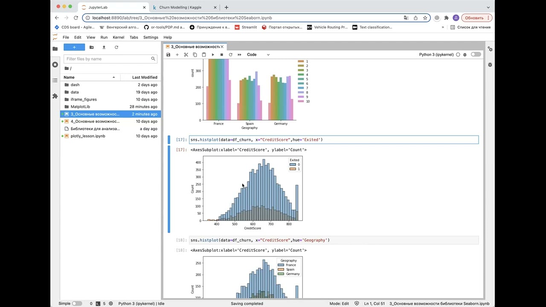Toggle the Simple interface mode switch

(x=77, y=304)
